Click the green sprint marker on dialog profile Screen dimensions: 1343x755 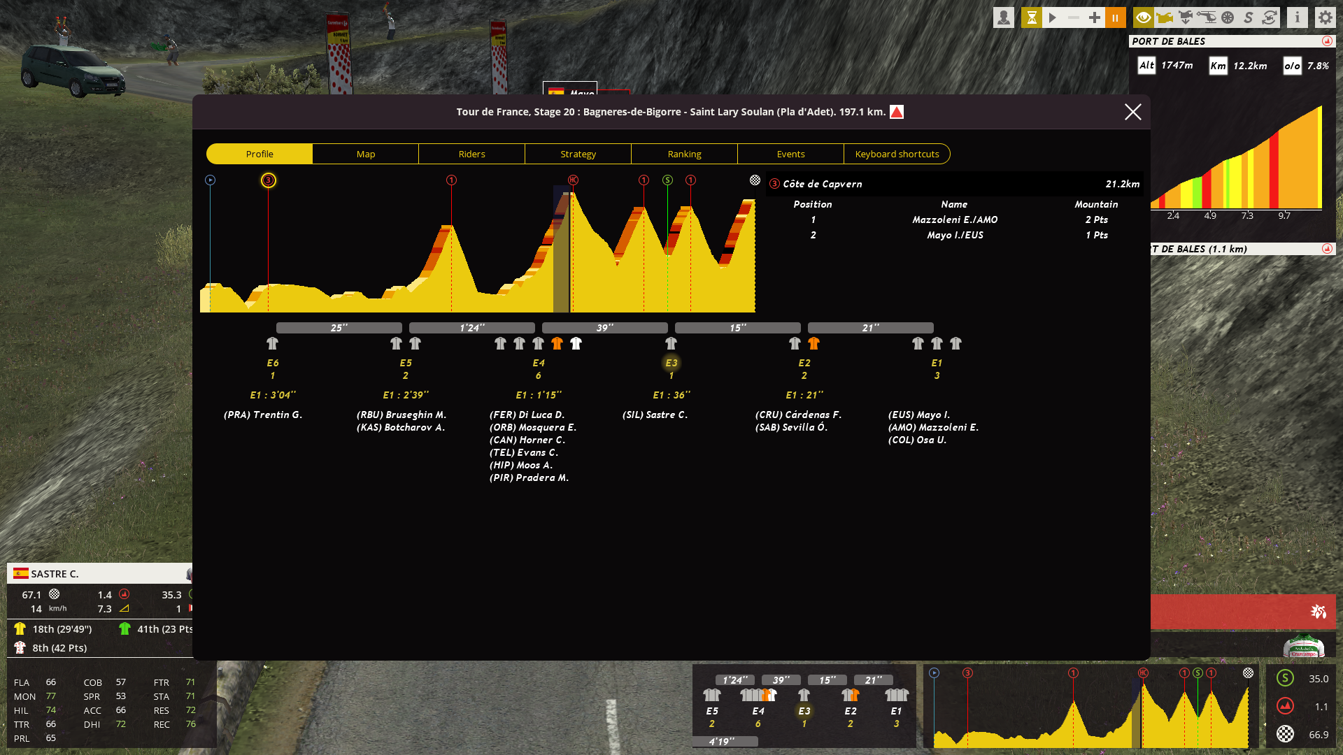pyautogui.click(x=667, y=180)
